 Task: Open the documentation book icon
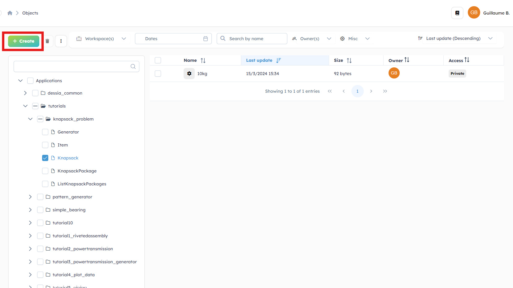[x=457, y=13]
